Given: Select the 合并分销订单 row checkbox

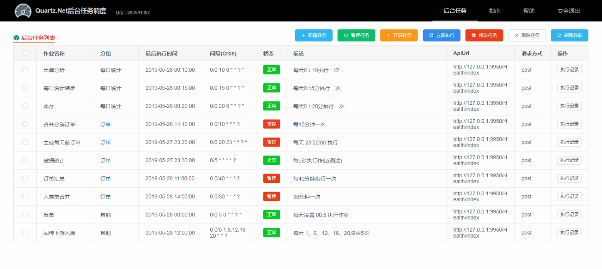Looking at the screenshot, I should pyautogui.click(x=25, y=124).
